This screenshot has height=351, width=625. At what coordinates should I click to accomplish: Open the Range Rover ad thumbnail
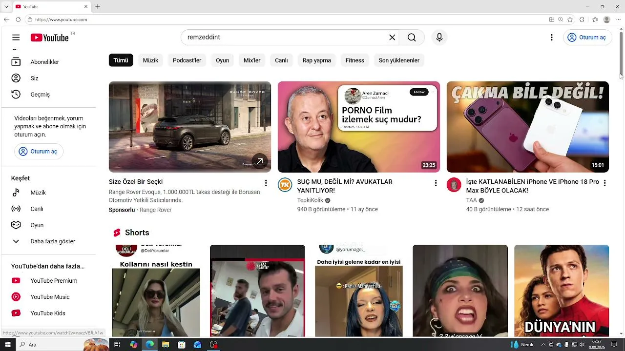coord(190,127)
